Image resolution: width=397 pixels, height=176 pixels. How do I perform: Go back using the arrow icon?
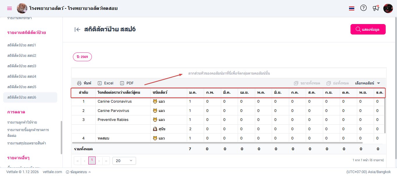tap(77, 29)
